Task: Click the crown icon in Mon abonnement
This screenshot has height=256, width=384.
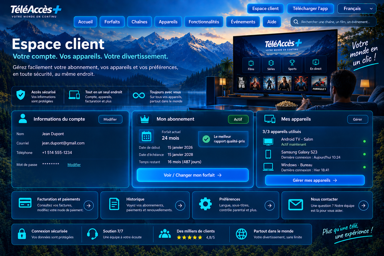Action: (144, 119)
